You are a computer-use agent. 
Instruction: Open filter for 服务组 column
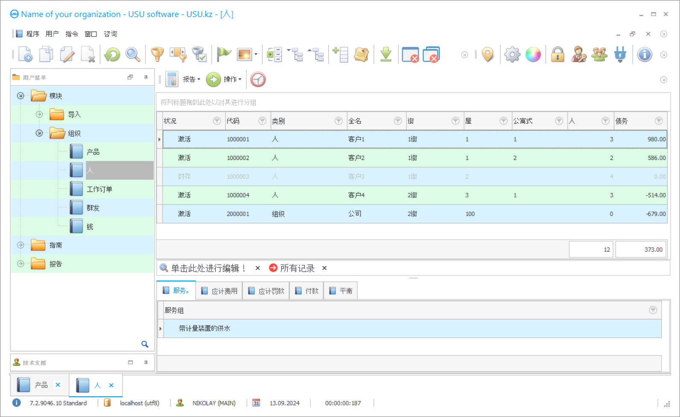point(653,310)
